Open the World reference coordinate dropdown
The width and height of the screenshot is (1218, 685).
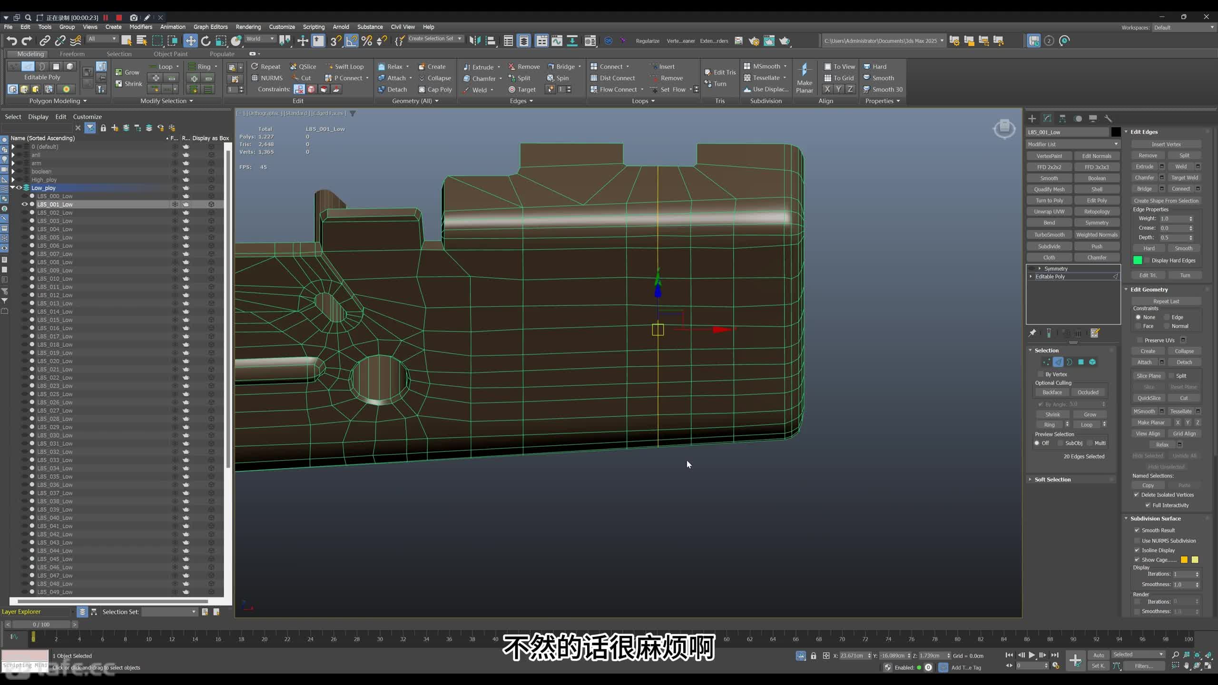260,39
